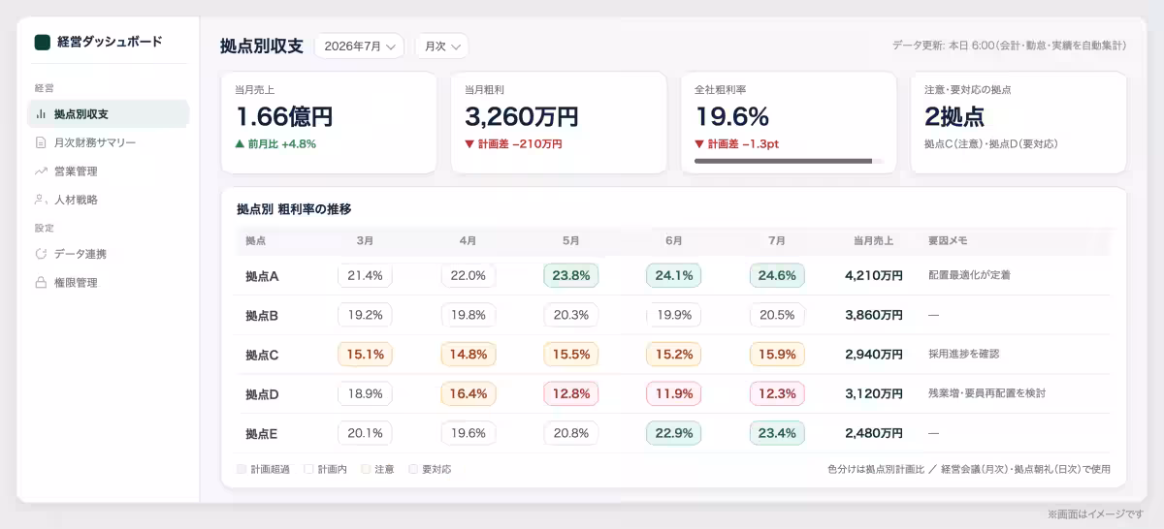Image resolution: width=1164 pixels, height=529 pixels.
Task: Click the 16.4% cell for 拠点D
Action: click(x=469, y=393)
